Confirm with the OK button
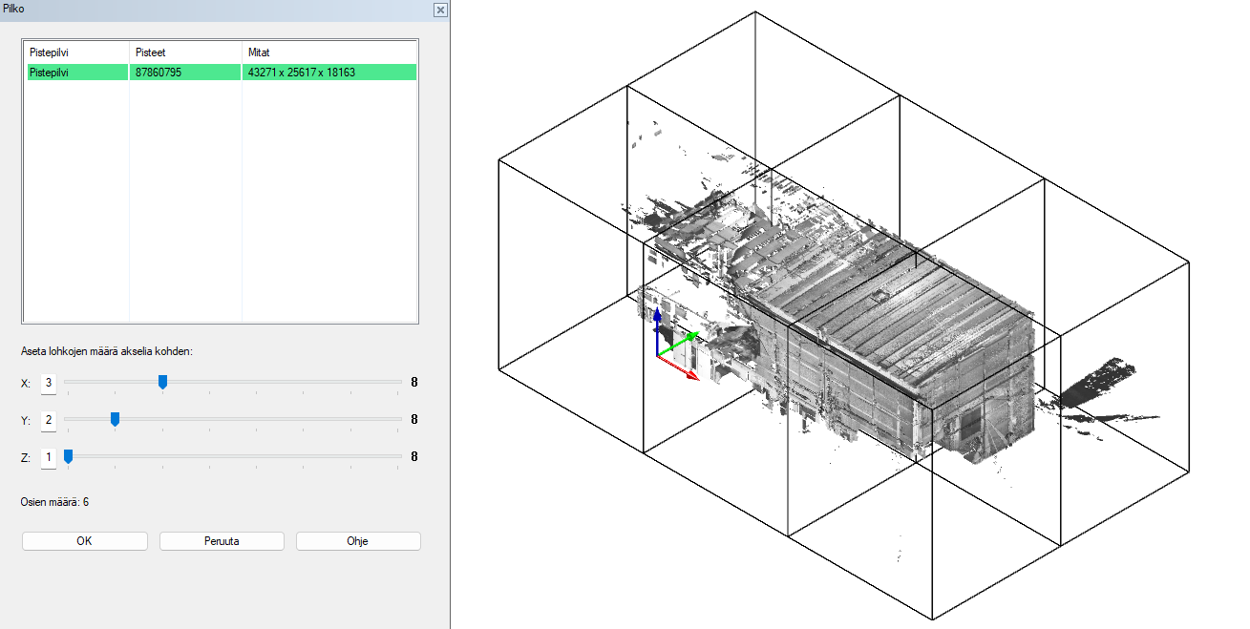 [x=84, y=541]
